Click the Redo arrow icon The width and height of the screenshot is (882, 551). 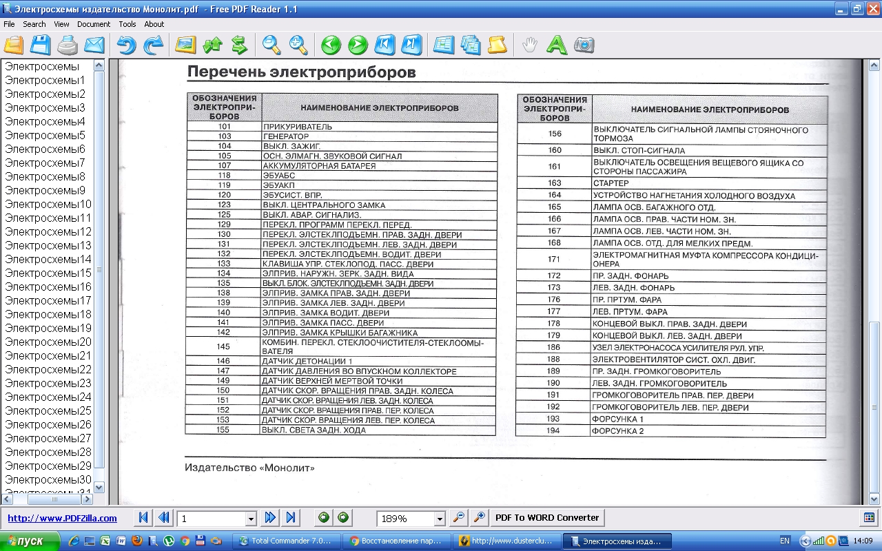tap(153, 45)
